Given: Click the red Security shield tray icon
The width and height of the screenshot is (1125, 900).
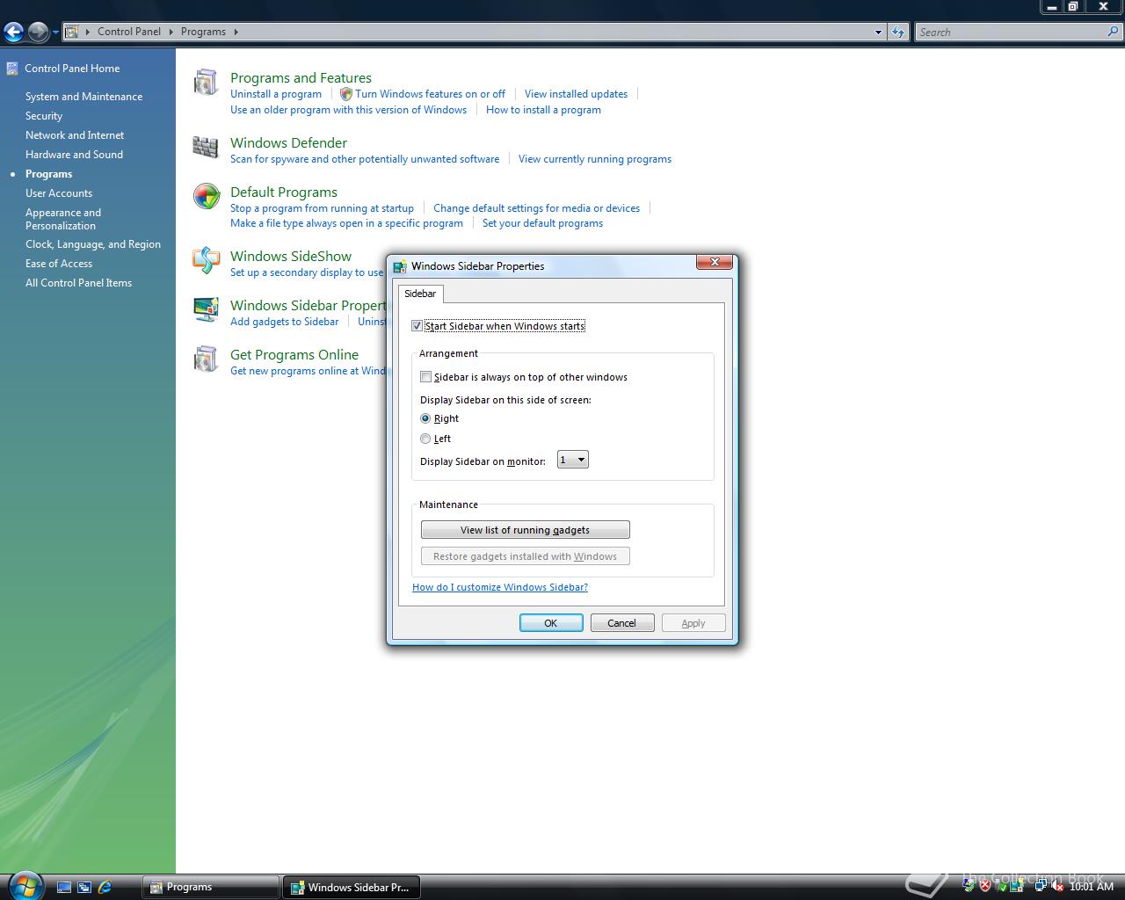Looking at the screenshot, I should [985, 887].
